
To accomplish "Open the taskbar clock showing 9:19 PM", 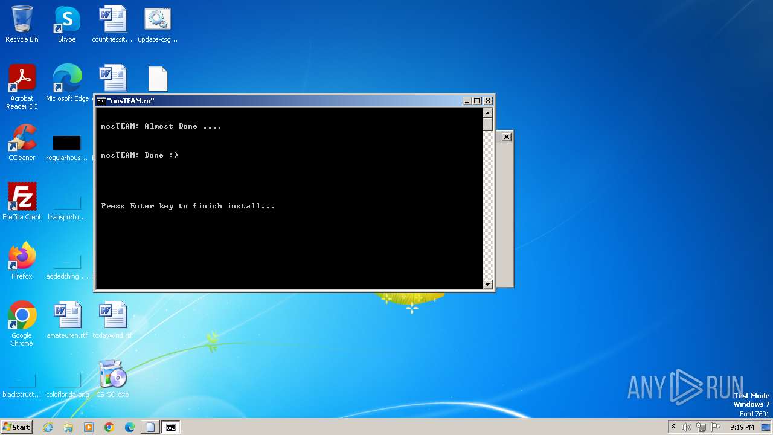I will pos(742,427).
